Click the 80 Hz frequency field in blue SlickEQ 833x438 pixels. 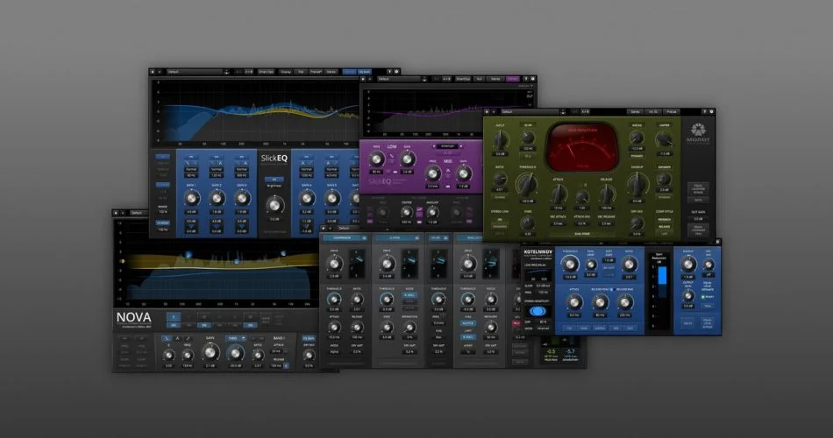pos(191,175)
